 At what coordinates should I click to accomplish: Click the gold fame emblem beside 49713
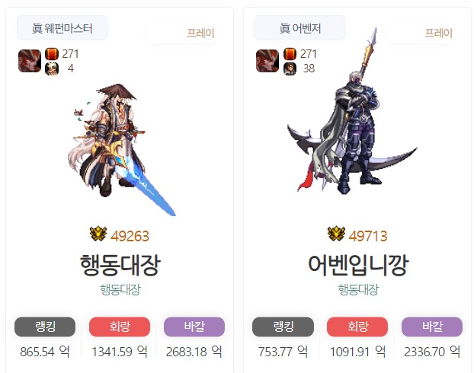[x=336, y=234]
